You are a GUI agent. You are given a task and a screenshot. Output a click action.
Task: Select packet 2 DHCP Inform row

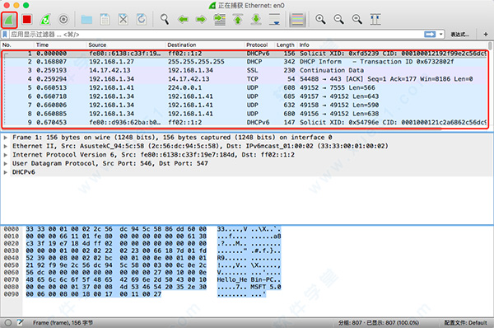(245, 62)
